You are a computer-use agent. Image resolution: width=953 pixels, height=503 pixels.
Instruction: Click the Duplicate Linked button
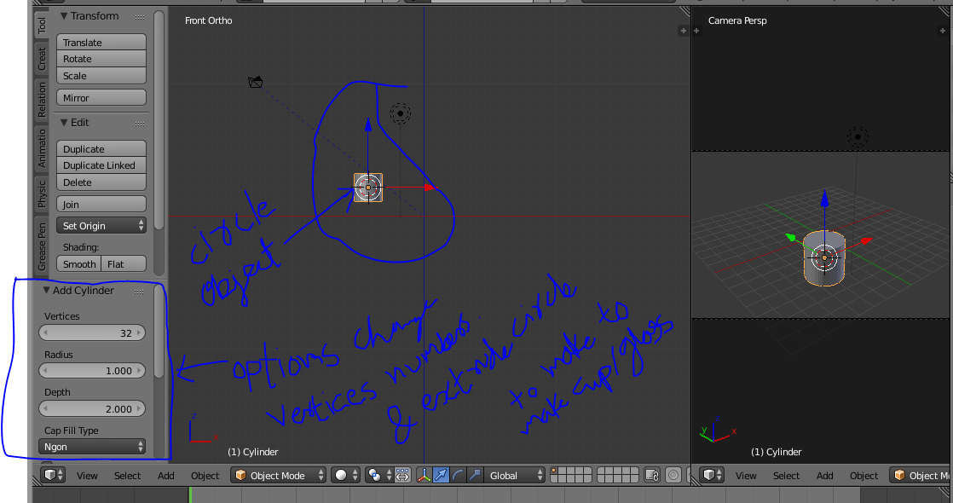[101, 165]
